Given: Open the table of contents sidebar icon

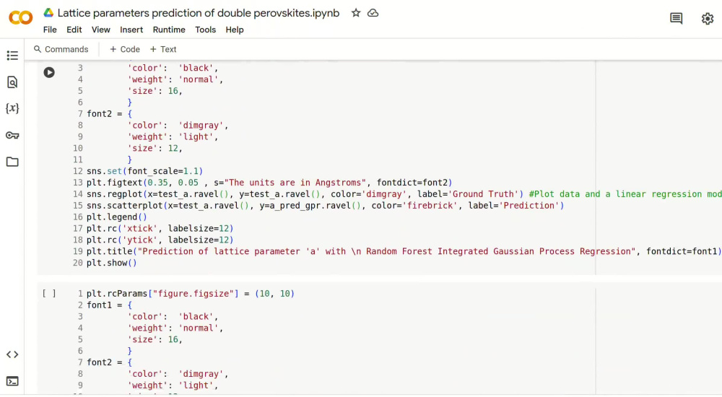Looking at the screenshot, I should click(12, 56).
